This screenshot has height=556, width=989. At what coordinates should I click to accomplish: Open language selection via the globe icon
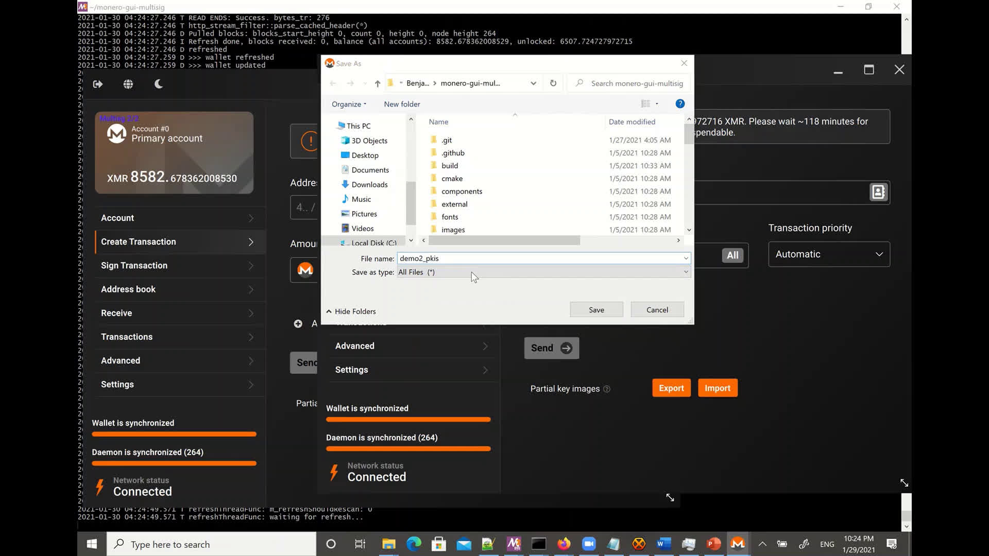[128, 83]
